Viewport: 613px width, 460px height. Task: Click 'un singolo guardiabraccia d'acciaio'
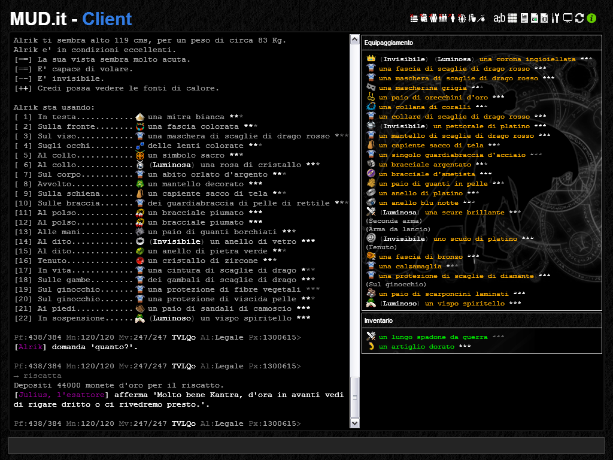[453, 155]
